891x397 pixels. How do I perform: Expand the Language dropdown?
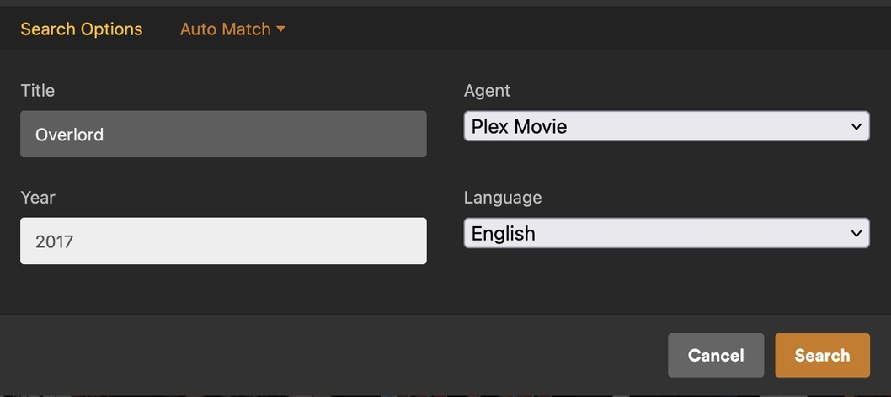[x=666, y=234]
